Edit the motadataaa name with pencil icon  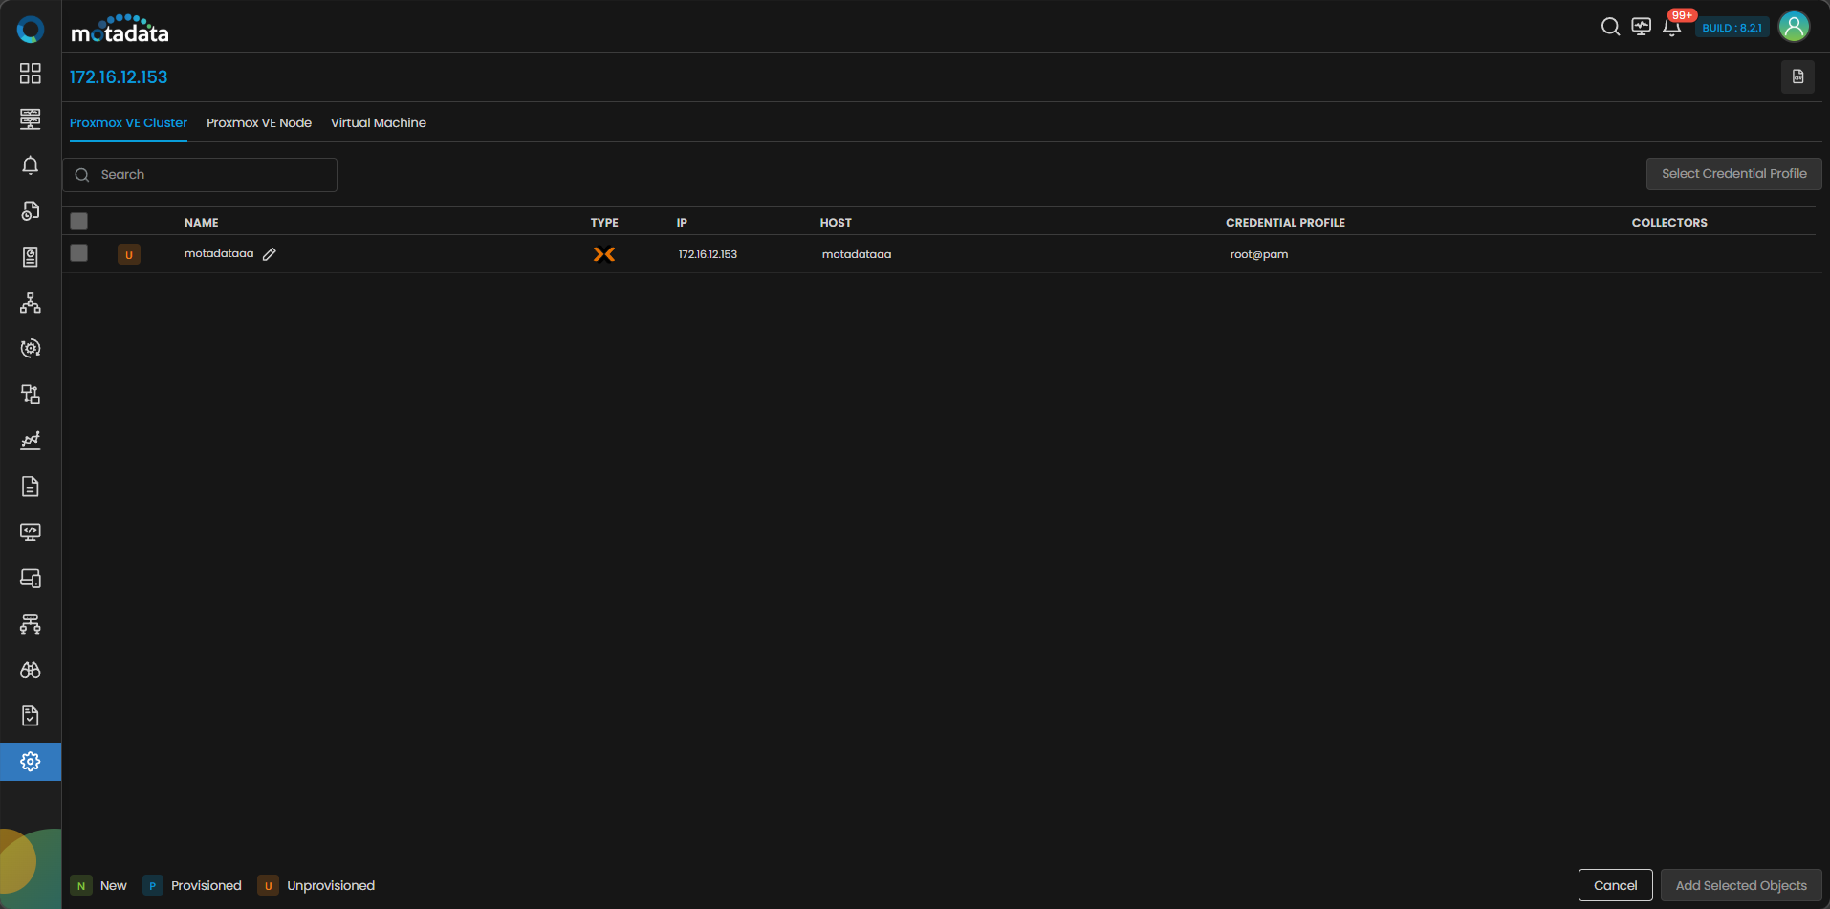pos(270,254)
